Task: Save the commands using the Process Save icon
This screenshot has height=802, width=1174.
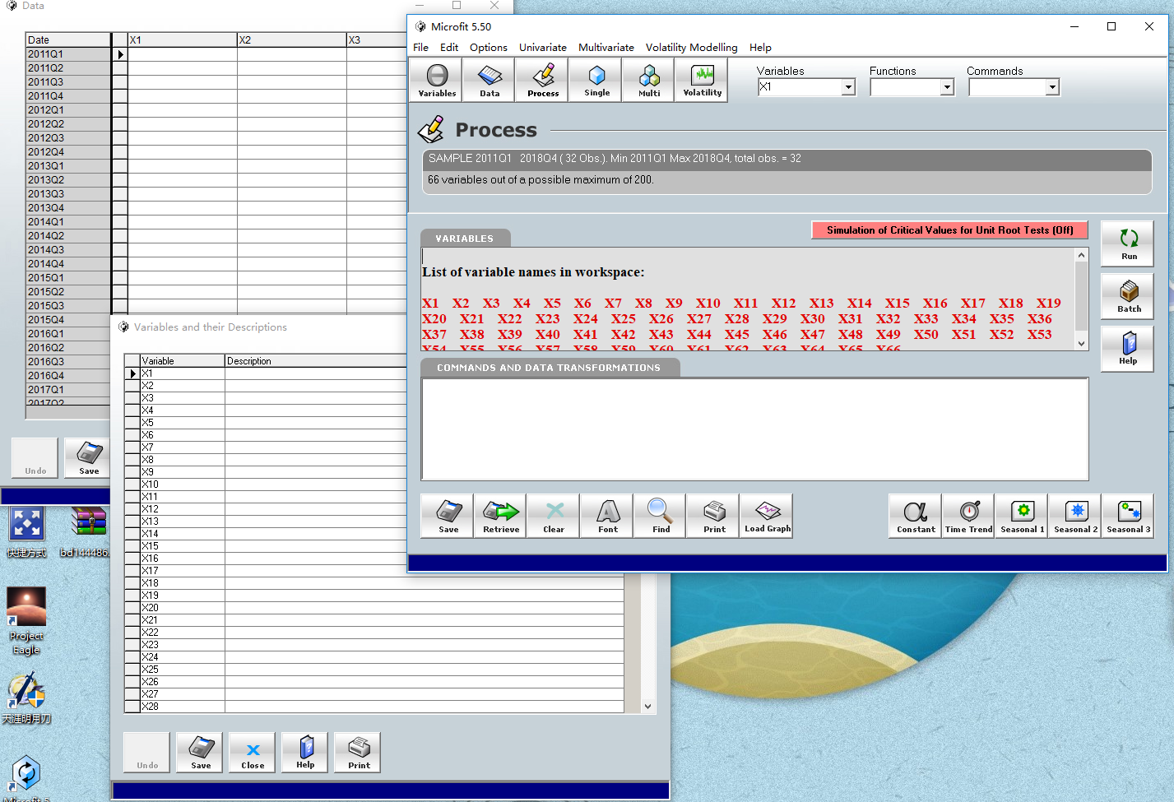Action: click(x=448, y=516)
